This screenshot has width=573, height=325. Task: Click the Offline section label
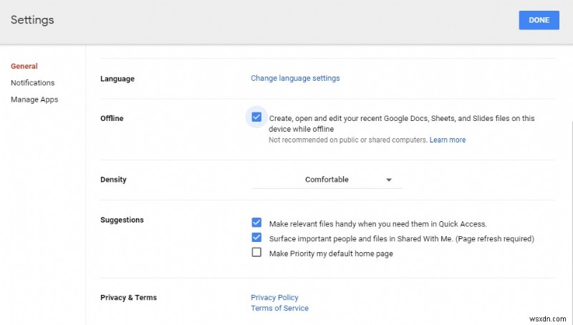click(112, 118)
